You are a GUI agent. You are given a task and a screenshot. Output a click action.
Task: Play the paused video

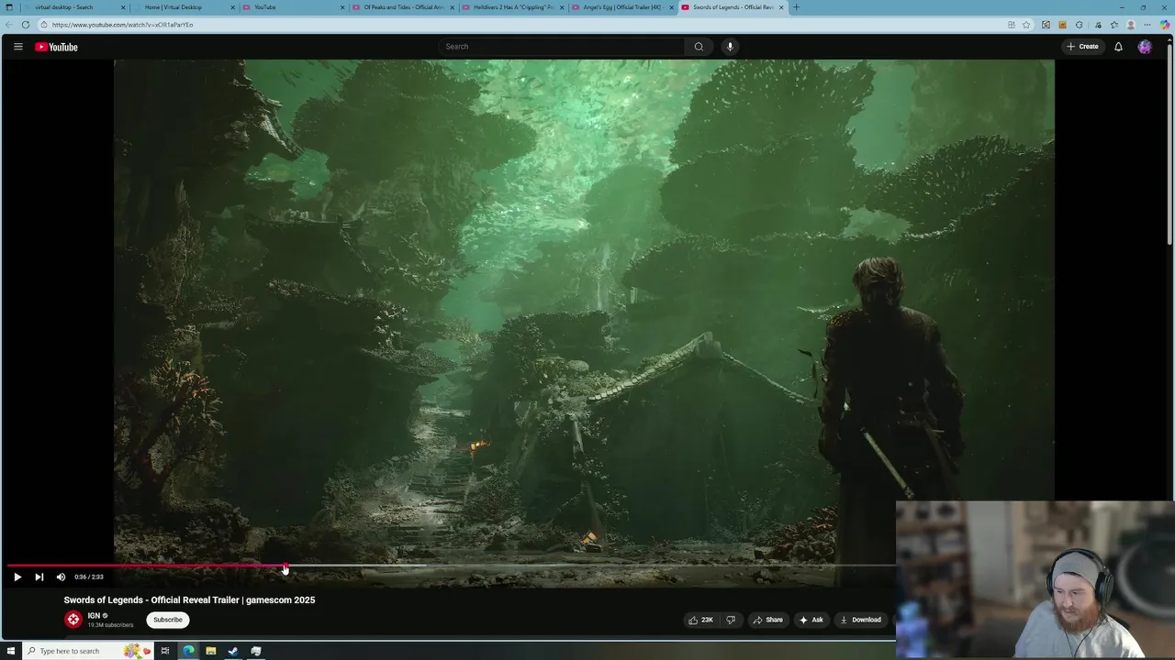17,577
